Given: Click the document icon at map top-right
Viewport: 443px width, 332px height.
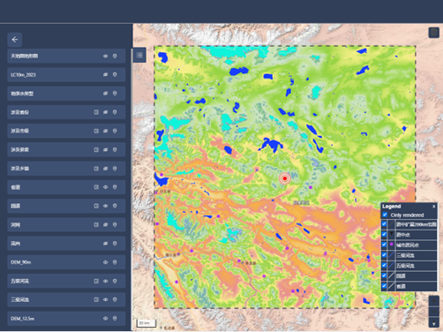Looking at the screenshot, I should click(x=434, y=32).
